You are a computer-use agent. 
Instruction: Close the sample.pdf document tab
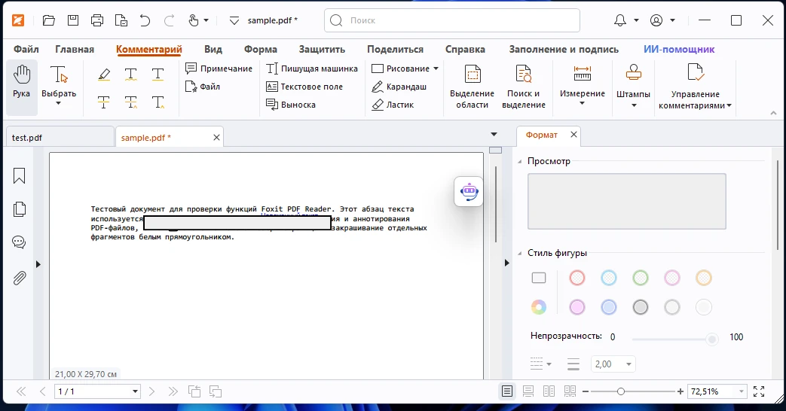tap(216, 137)
